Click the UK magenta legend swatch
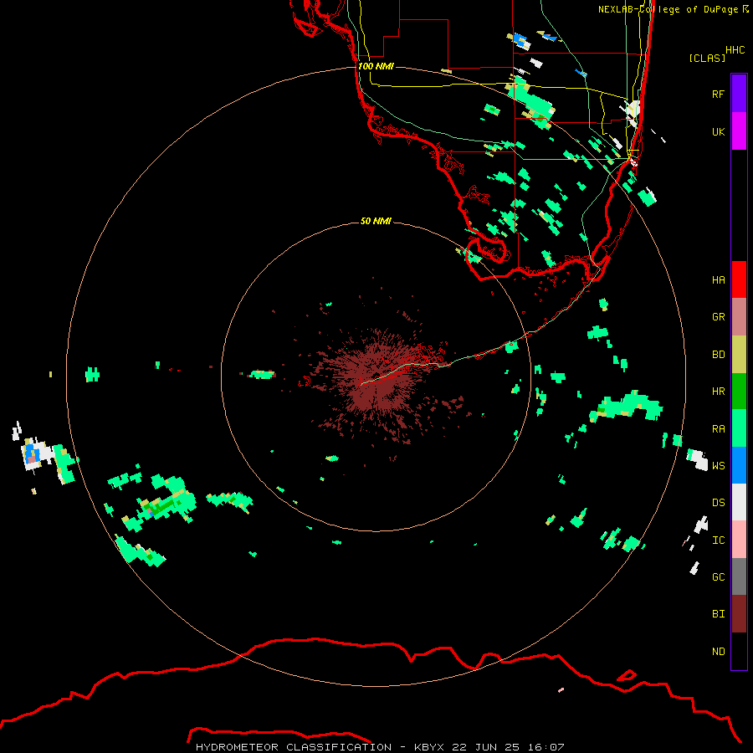Image resolution: width=753 pixels, height=753 pixels. (739, 131)
